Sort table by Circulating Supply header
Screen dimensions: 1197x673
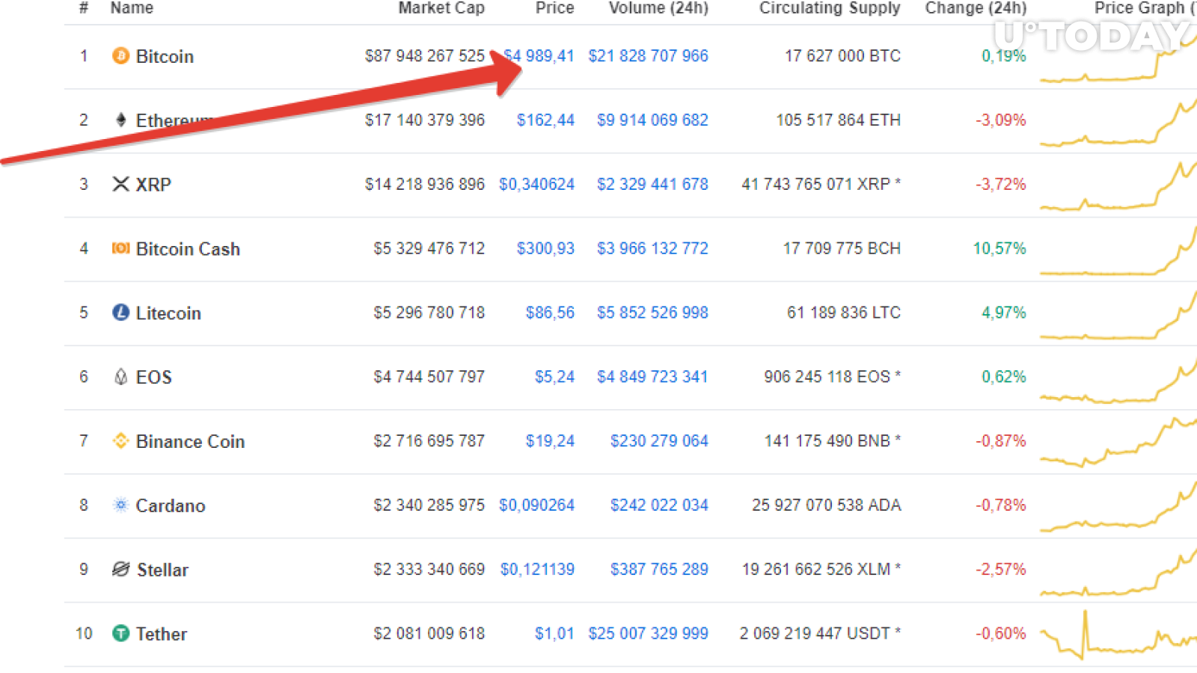coord(830,7)
